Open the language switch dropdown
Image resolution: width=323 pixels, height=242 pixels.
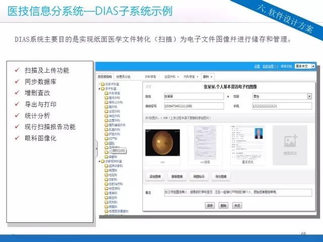[313, 66]
